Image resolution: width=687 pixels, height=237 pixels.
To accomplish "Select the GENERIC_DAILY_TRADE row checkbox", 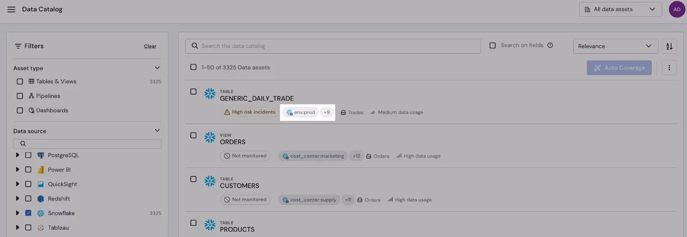I will [193, 91].
